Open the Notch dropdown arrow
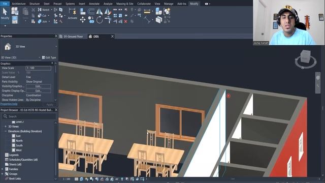 tap(52, 10)
